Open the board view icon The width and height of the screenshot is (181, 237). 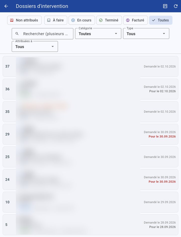click(x=165, y=6)
